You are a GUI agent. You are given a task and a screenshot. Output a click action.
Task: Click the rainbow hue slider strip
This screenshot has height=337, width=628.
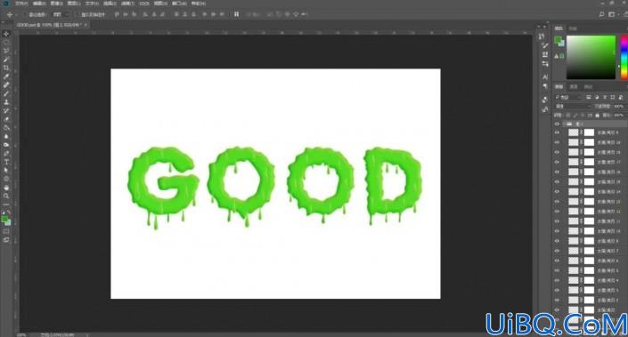tap(624, 57)
